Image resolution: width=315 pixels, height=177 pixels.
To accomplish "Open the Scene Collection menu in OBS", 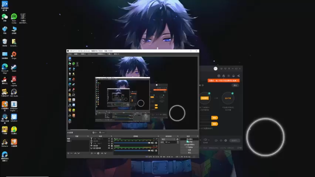I will pyautogui.click(x=101, y=54).
